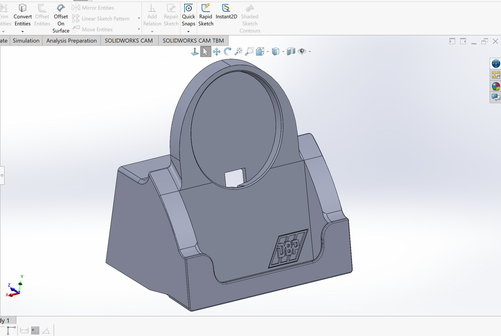The image size is (501, 336).
Task: Expand the Convert Entities dropdown arrow
Action: click(x=23, y=32)
